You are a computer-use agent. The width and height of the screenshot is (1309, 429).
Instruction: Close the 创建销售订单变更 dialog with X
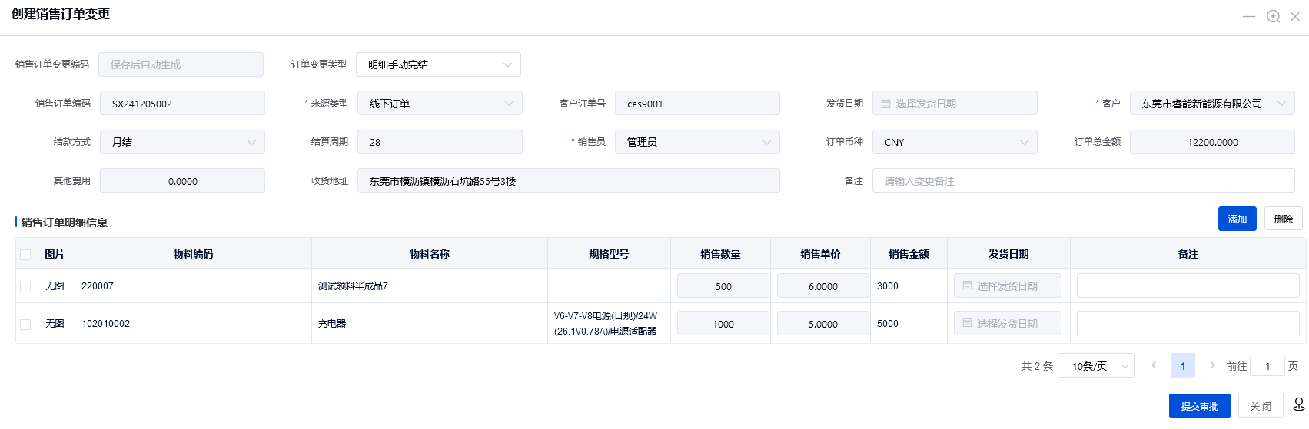pyautogui.click(x=1295, y=16)
